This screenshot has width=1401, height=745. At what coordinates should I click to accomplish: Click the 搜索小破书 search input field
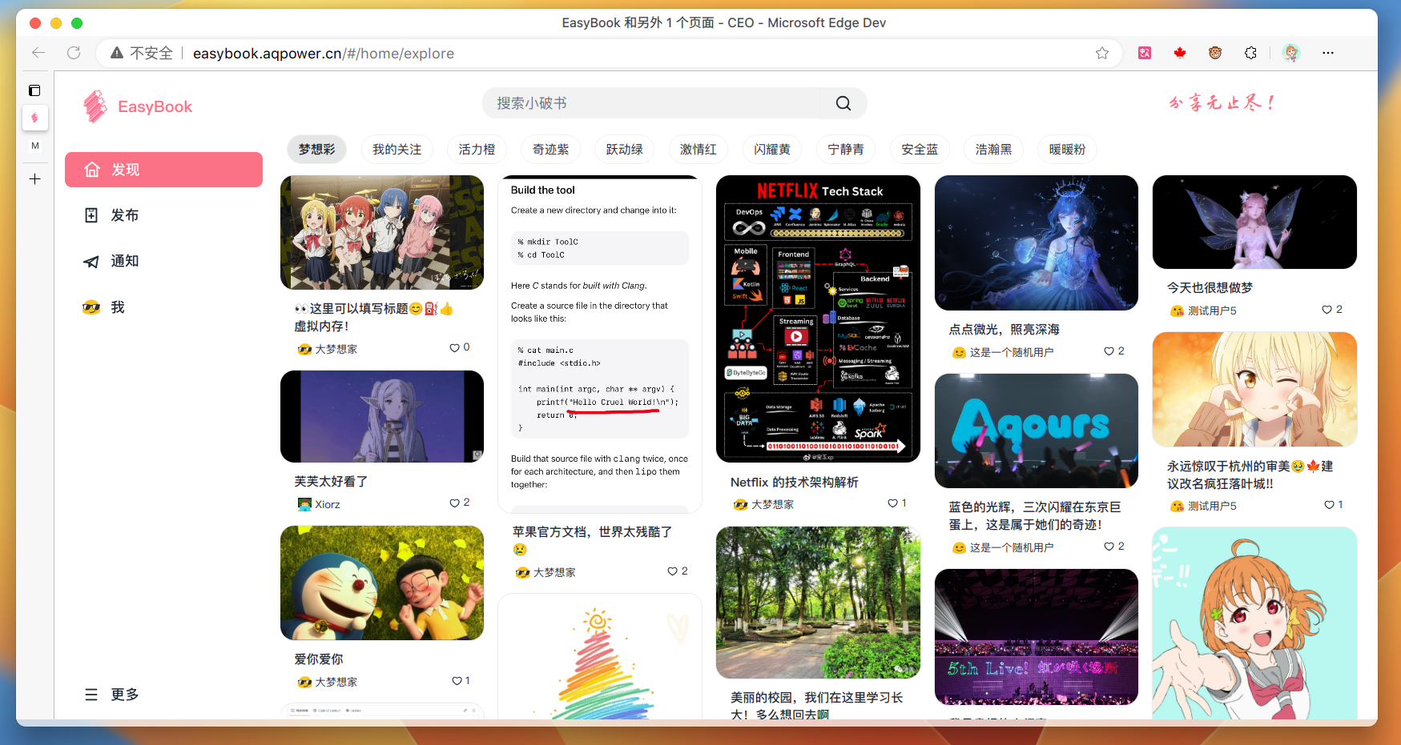(657, 103)
